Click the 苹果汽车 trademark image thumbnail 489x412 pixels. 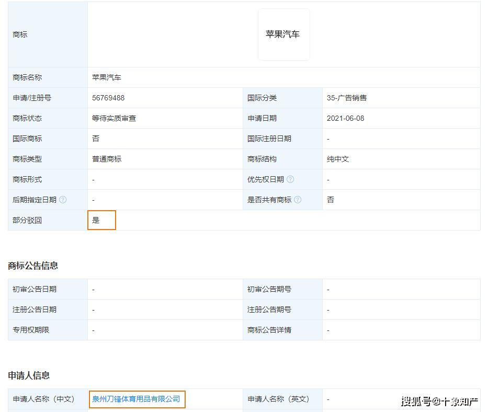284,35
